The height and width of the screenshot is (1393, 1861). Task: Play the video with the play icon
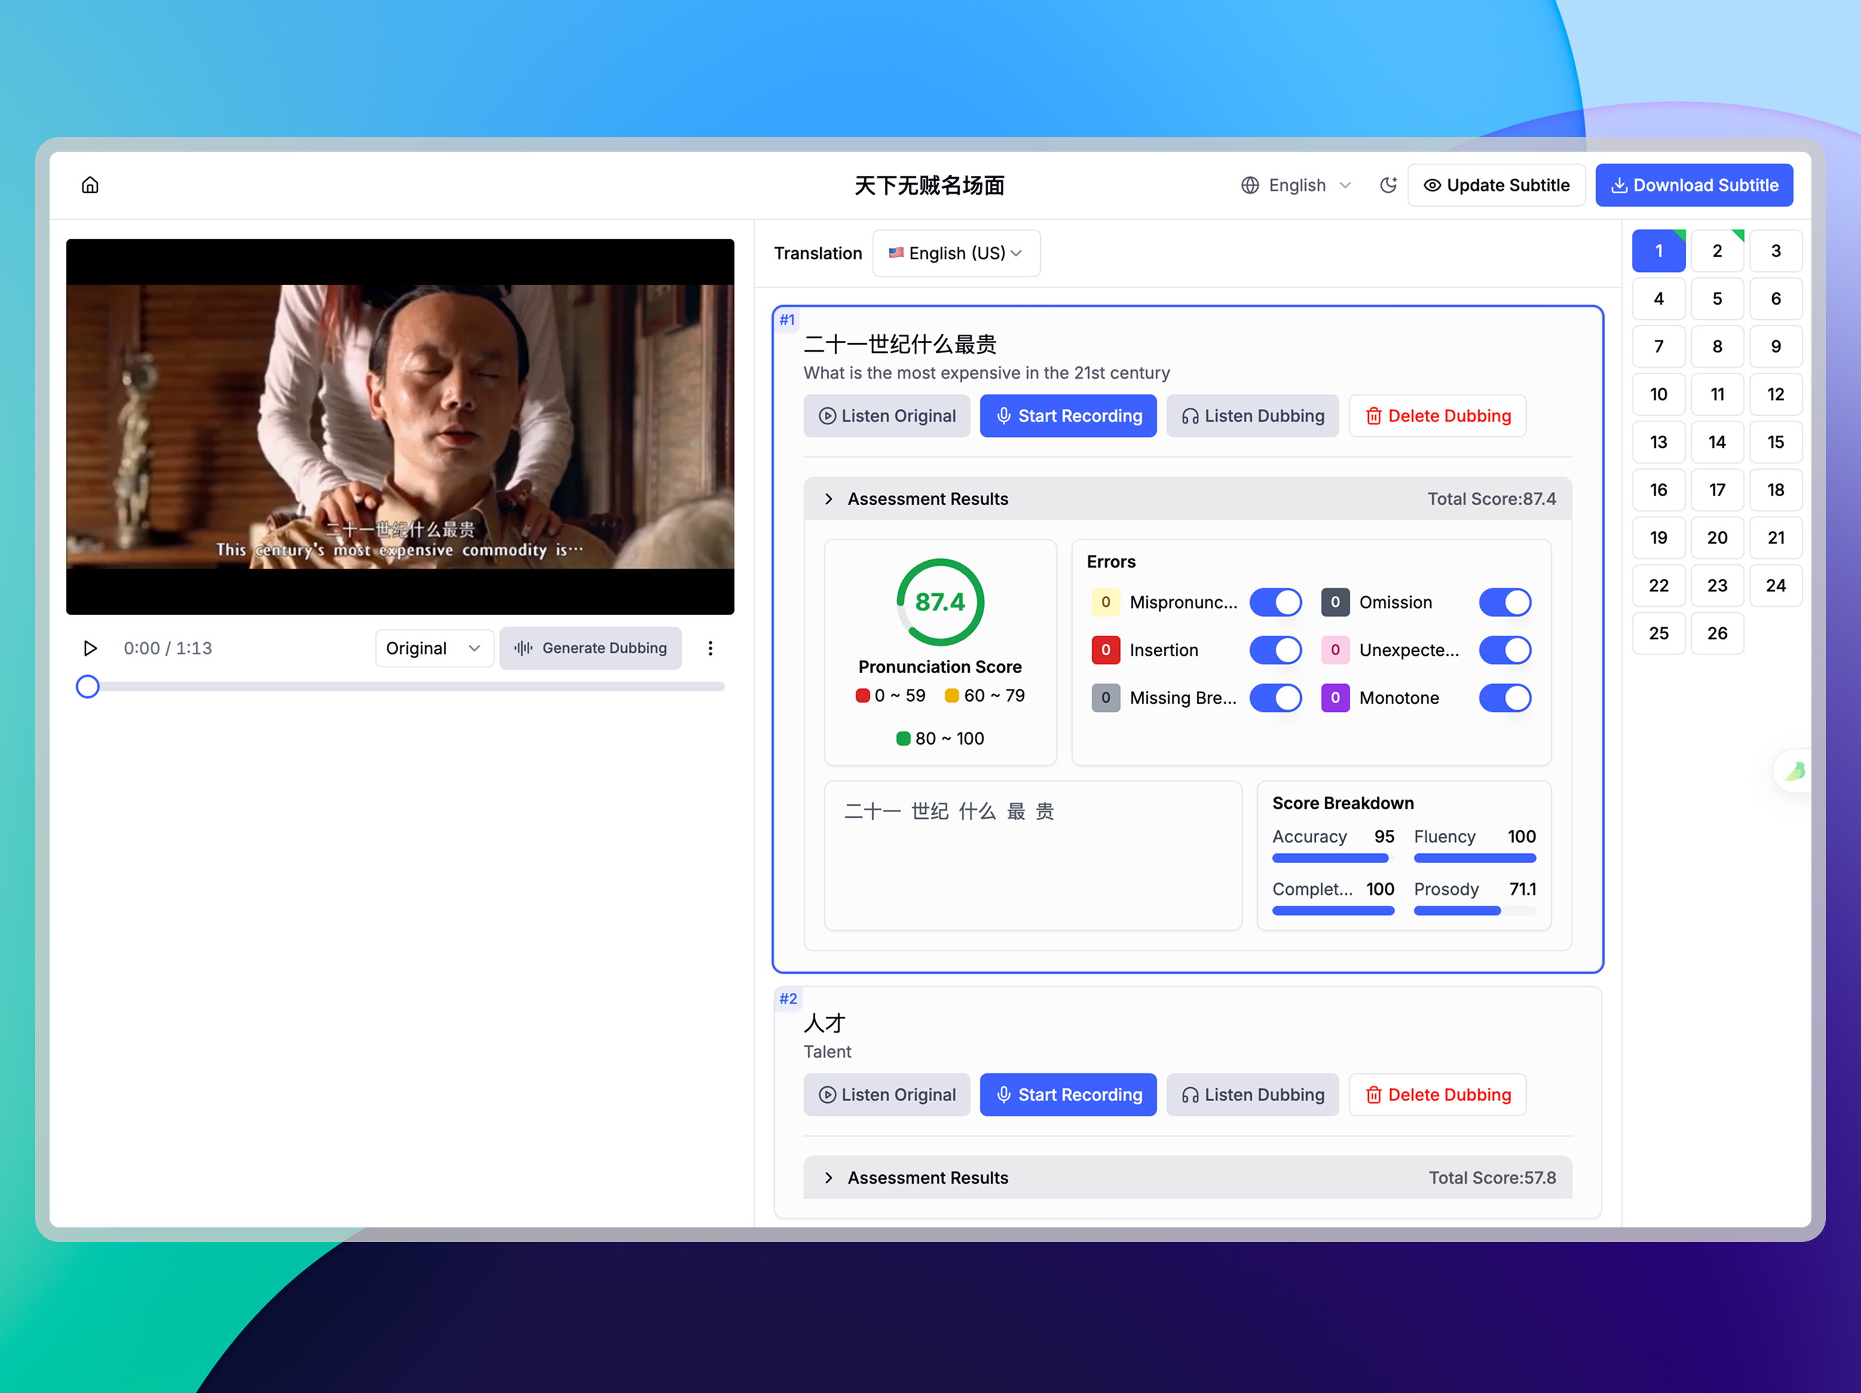click(x=90, y=648)
